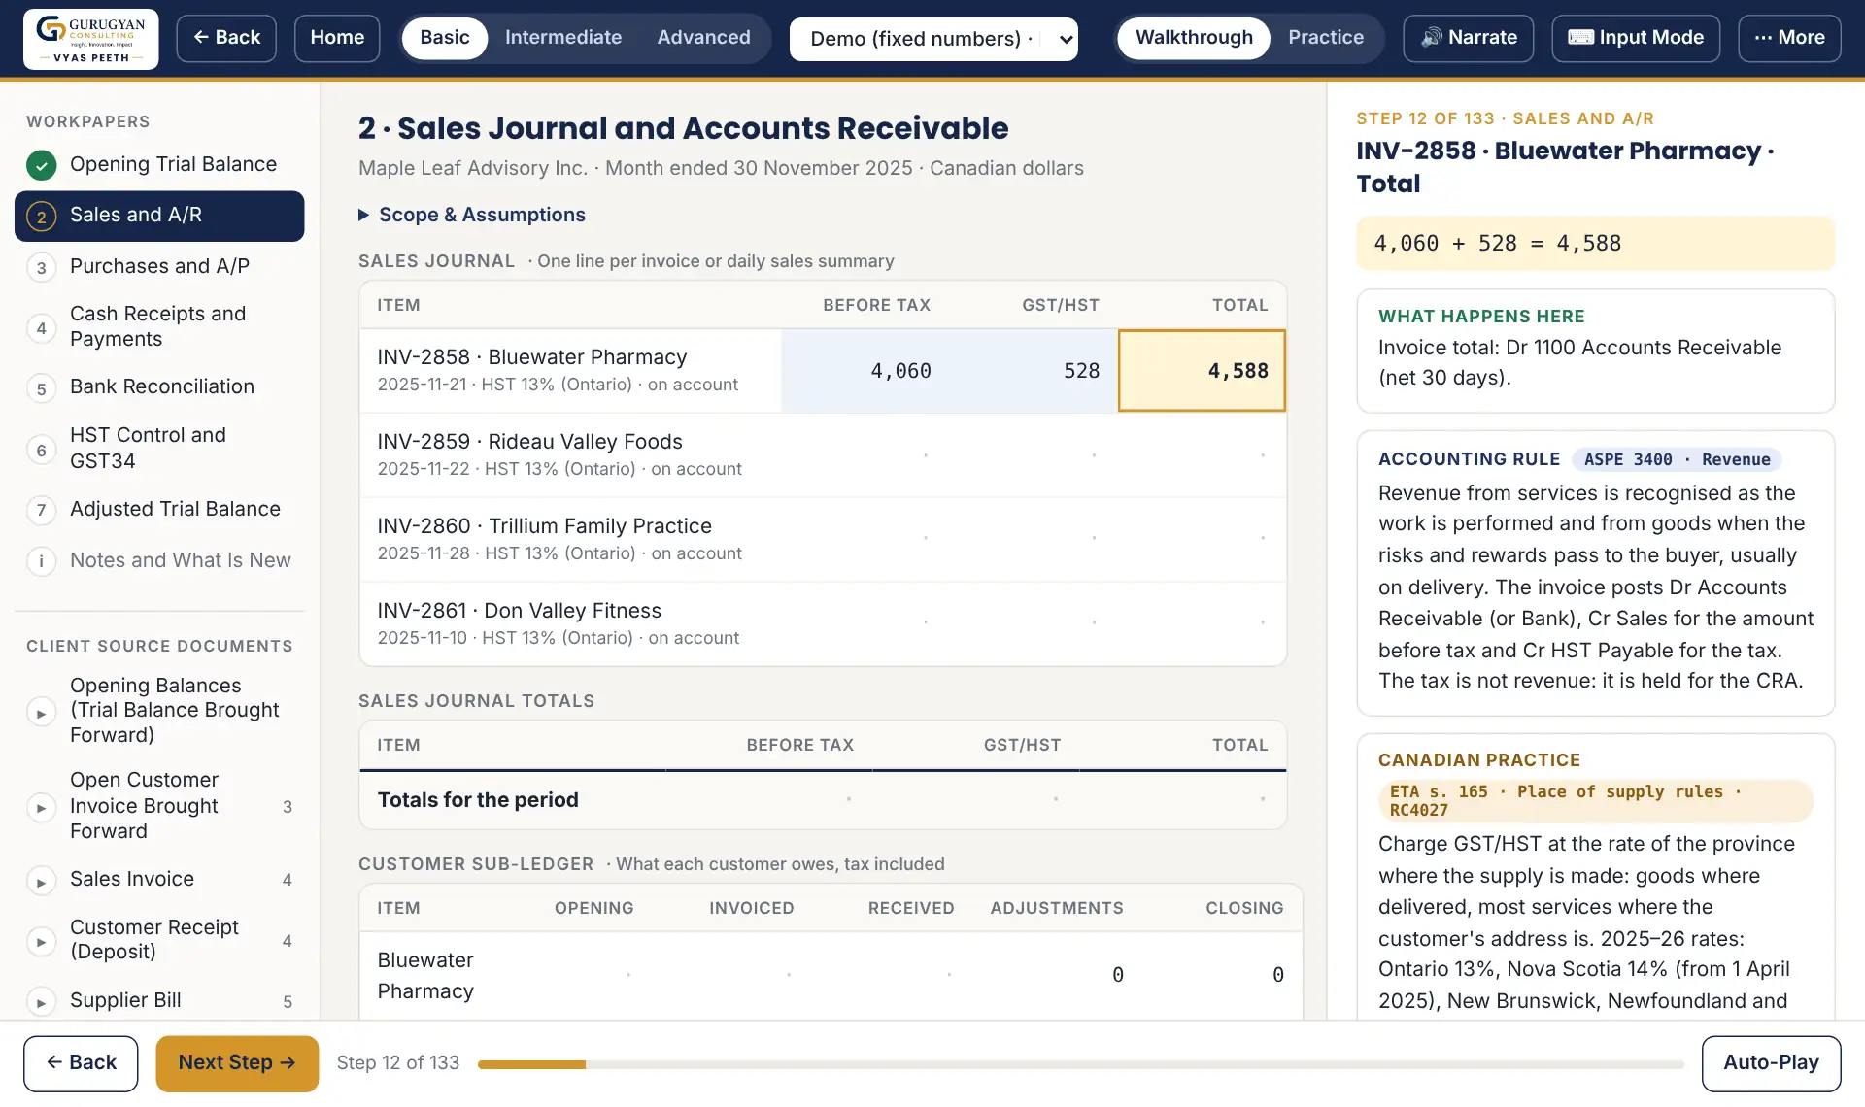1865x1107 pixels.
Task: Click the top Back button
Action: pyautogui.click(x=226, y=38)
